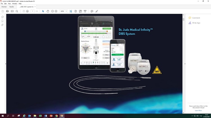Click the Save file icon
This screenshot has height=118, width=211.
3,11
